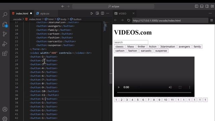Click the 3danimation button
The width and height of the screenshot is (215, 121).
pos(168,47)
